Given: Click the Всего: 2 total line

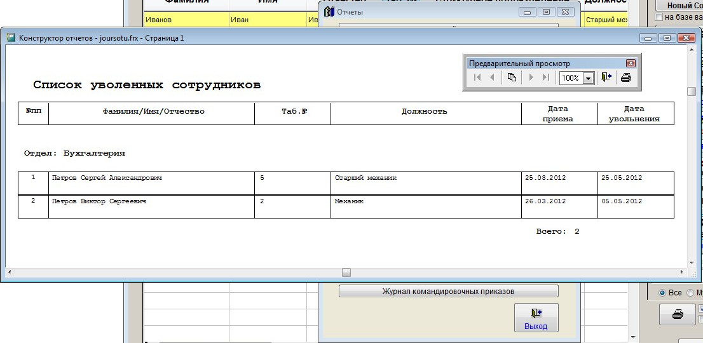Looking at the screenshot, I should click(557, 231).
